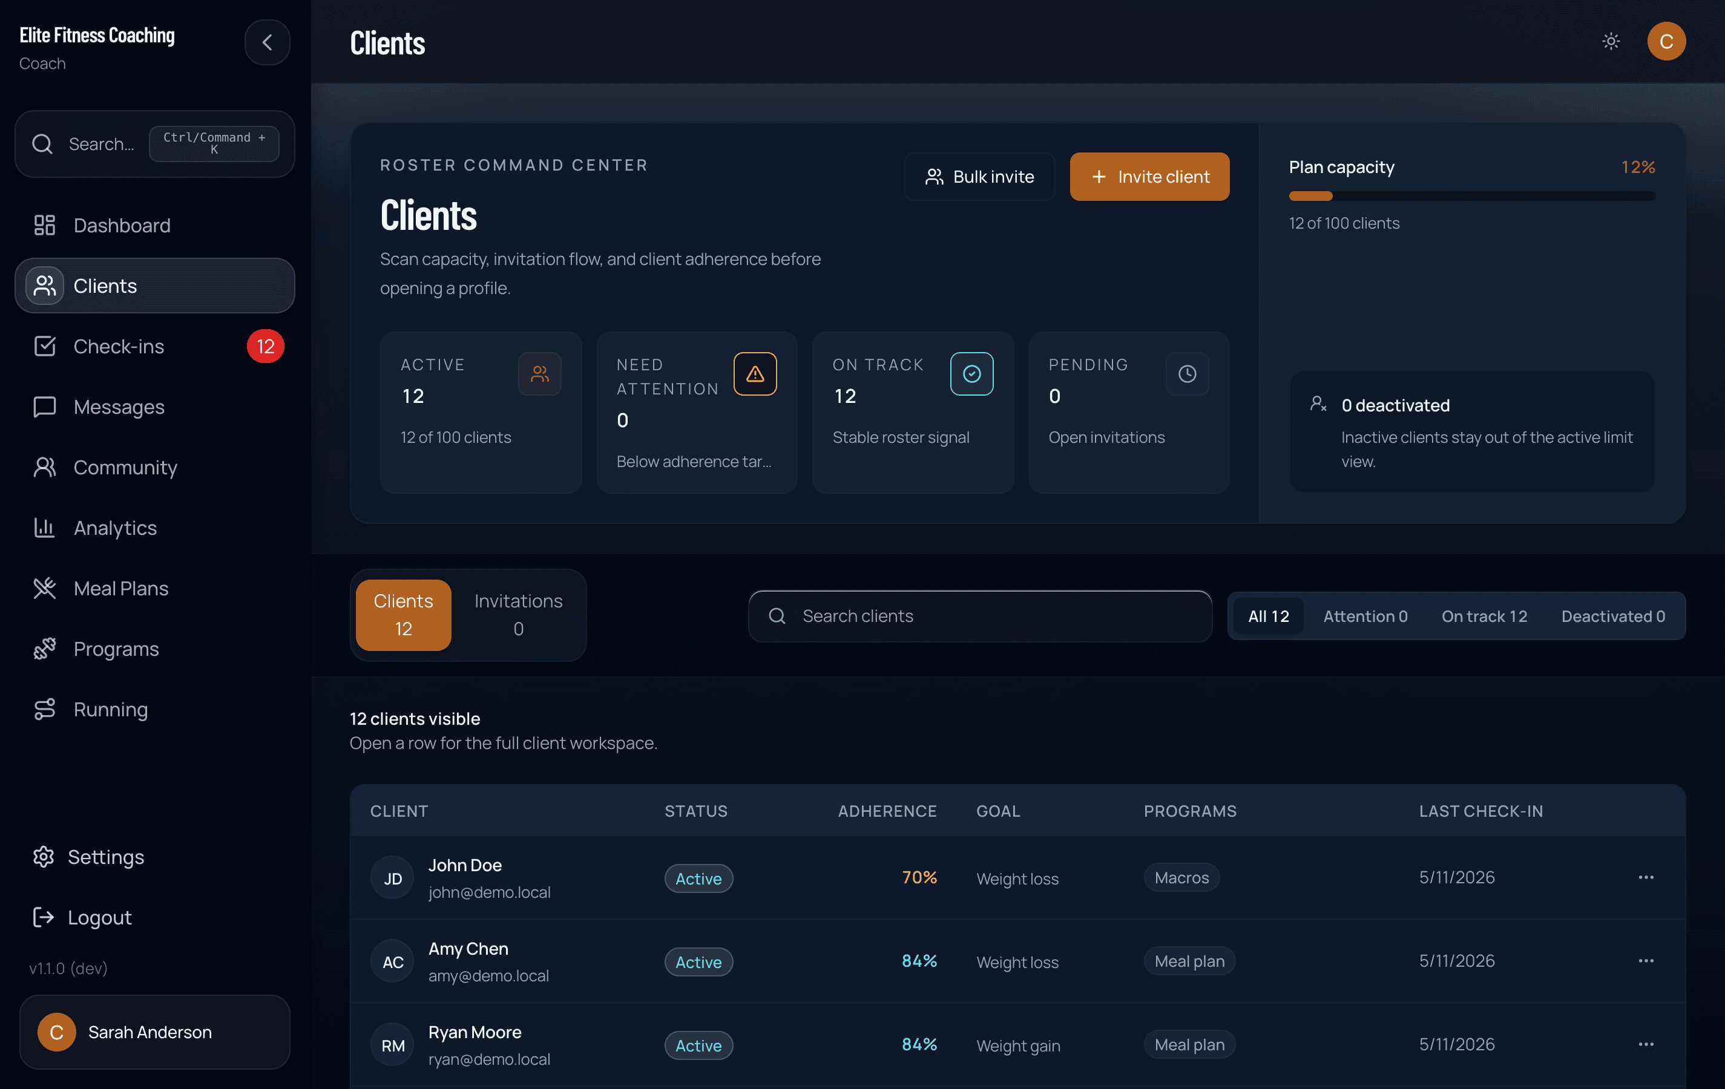
Task: Open Amy Chen's row actions menu
Action: click(x=1646, y=961)
